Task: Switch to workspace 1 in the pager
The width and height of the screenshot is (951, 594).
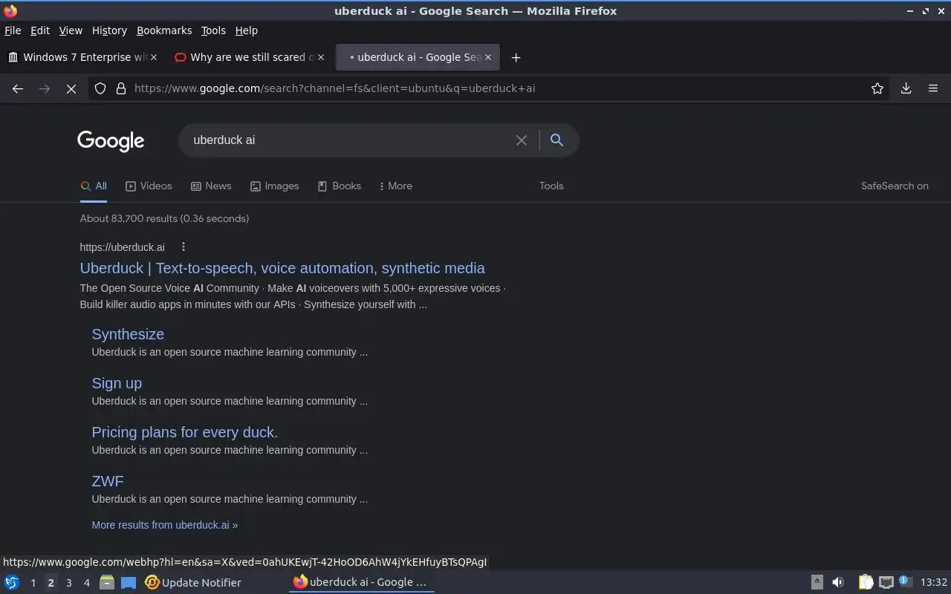Action: 33,583
